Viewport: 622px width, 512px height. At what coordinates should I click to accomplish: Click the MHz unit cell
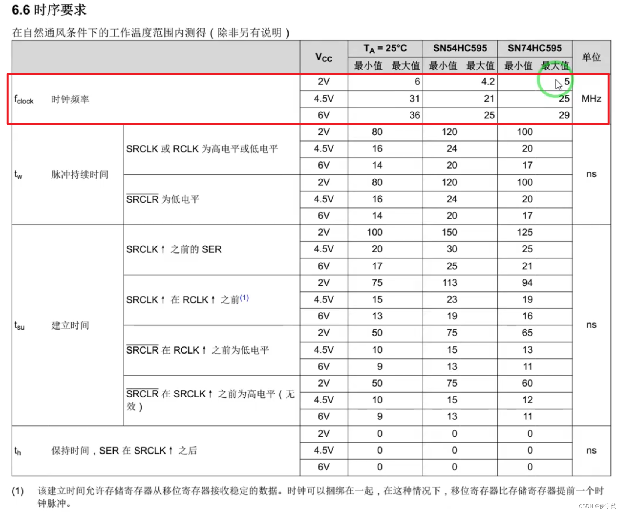click(x=591, y=99)
